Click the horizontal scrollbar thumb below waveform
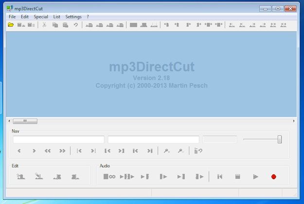The image size is (304, 204). point(25,121)
